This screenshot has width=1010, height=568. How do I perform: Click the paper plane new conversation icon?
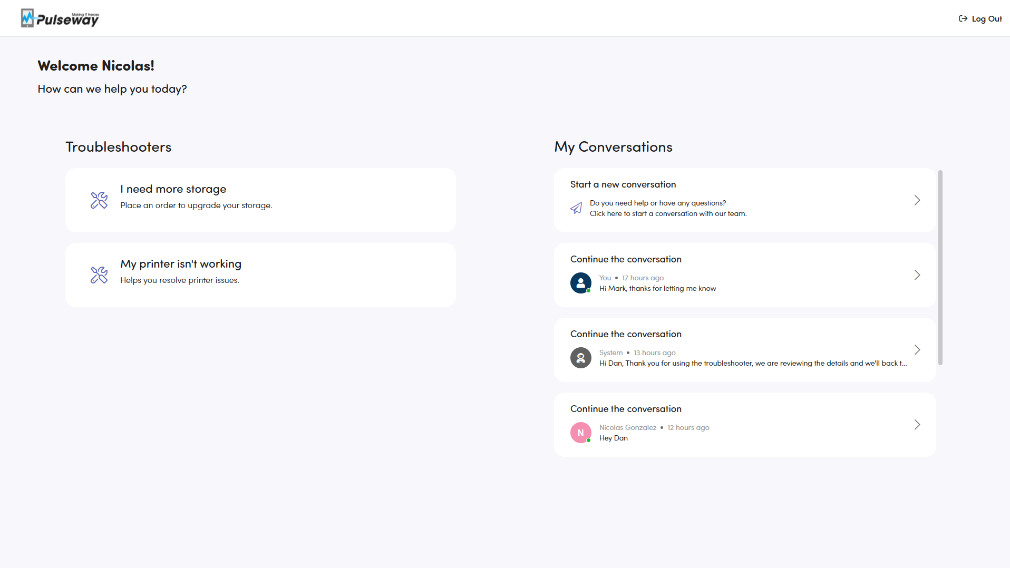(576, 208)
